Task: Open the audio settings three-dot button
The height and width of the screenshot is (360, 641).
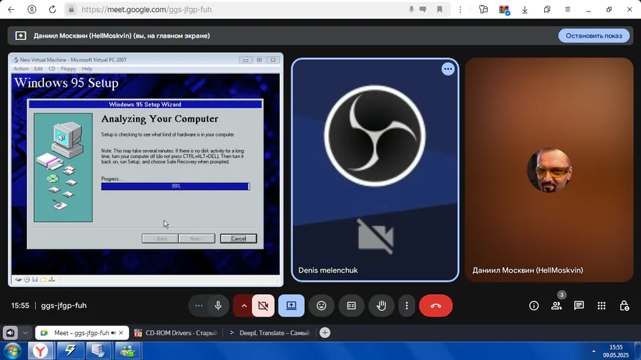Action: click(x=199, y=306)
